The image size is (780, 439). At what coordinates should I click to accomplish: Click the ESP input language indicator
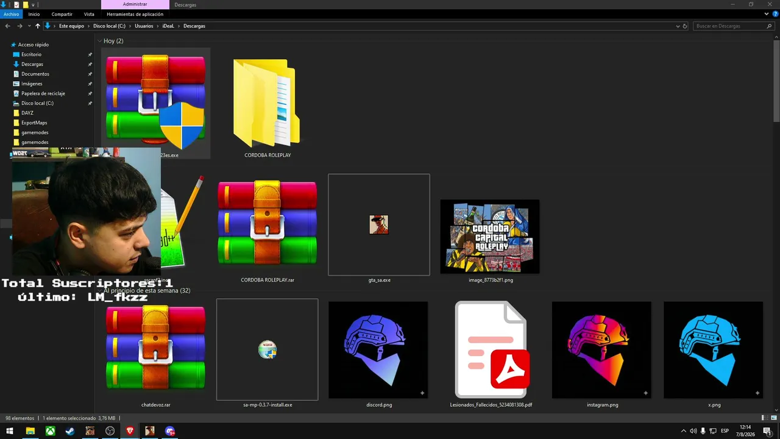[726, 431]
